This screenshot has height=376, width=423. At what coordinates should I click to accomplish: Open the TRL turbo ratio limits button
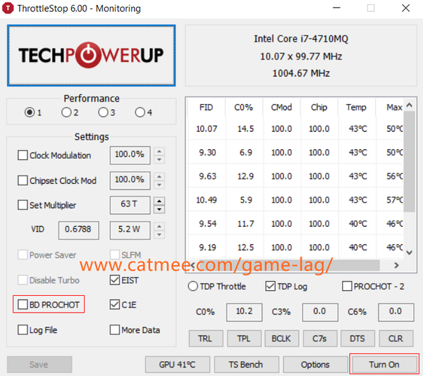[206, 338]
